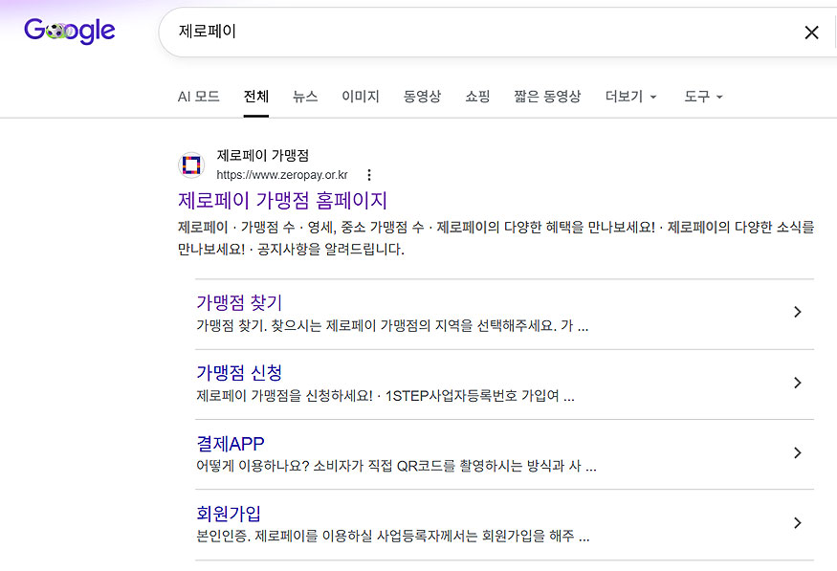Image resolution: width=837 pixels, height=571 pixels.
Task: Open the 결제APP sitelink
Action: (x=231, y=444)
